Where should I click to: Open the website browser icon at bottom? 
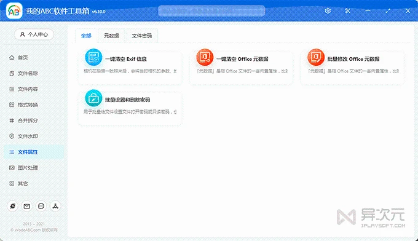[12, 206]
